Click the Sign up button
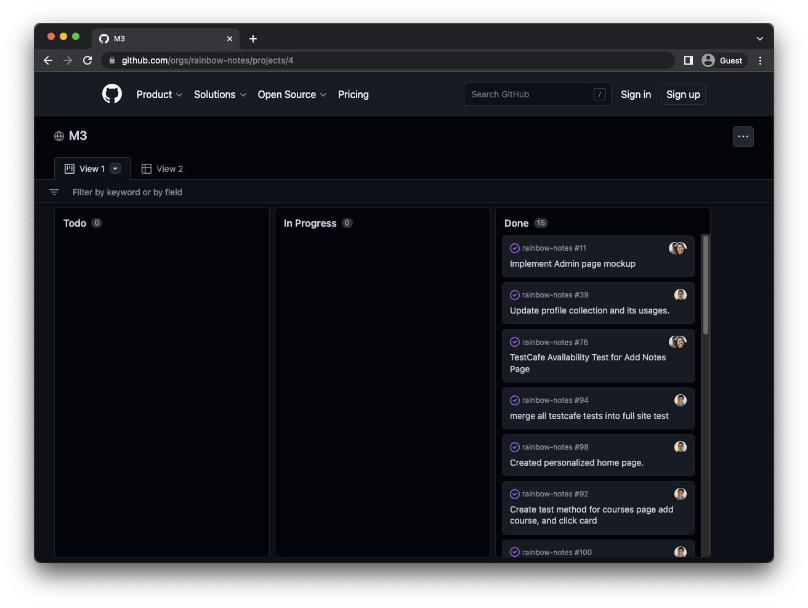The height and width of the screenshot is (608, 808). click(683, 94)
